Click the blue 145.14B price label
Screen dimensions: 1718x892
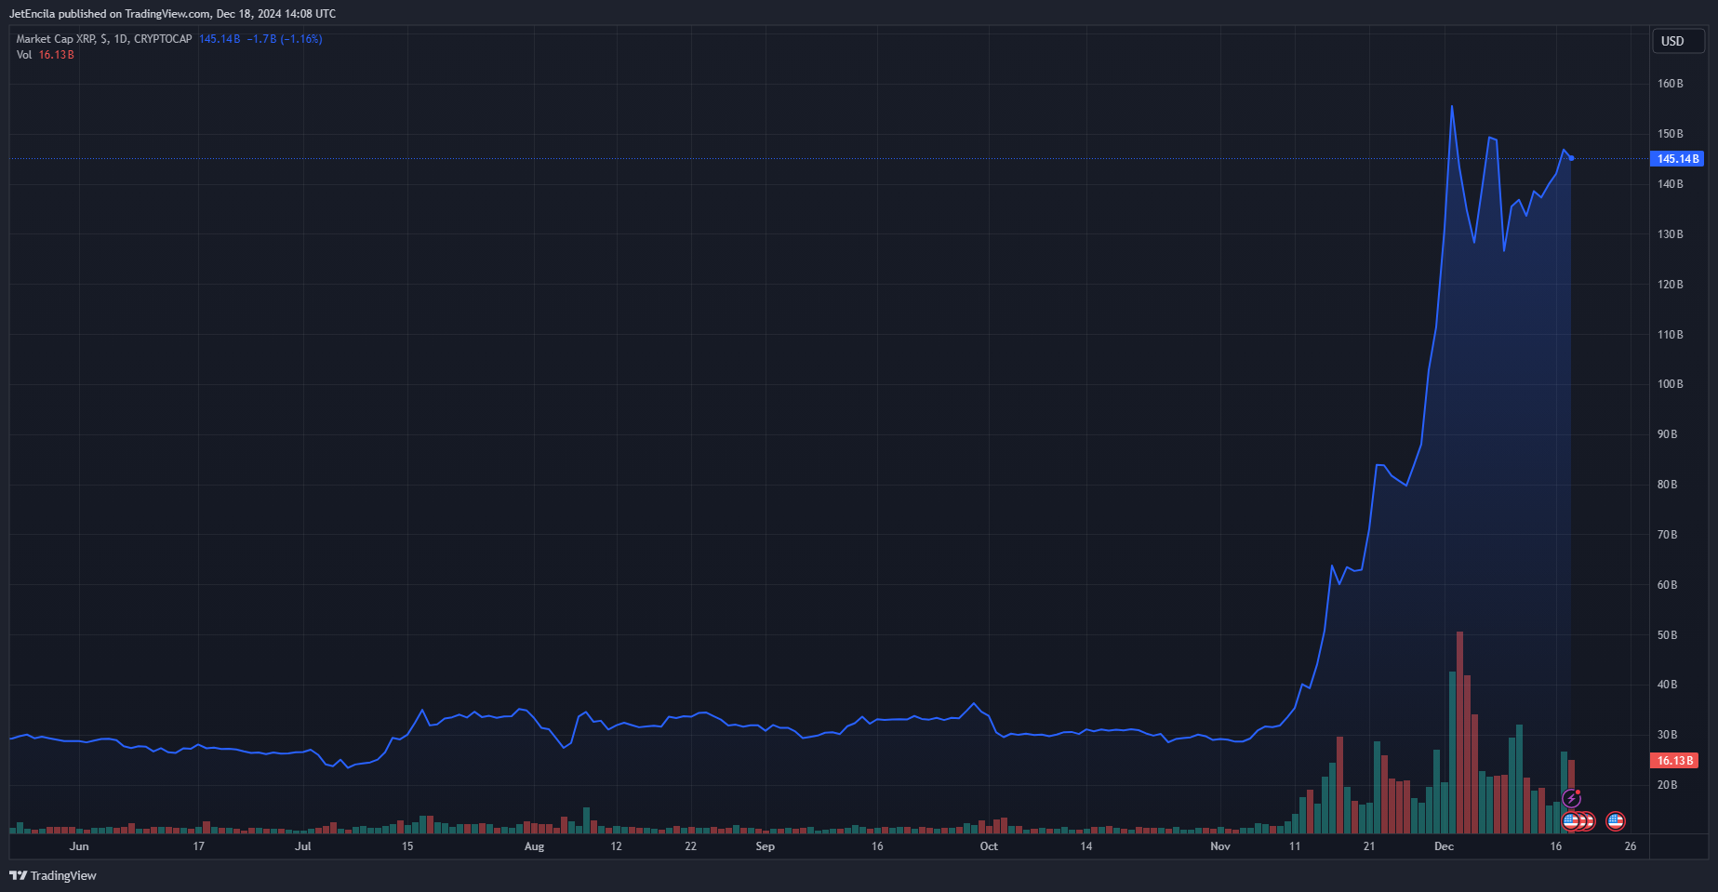[1677, 159]
